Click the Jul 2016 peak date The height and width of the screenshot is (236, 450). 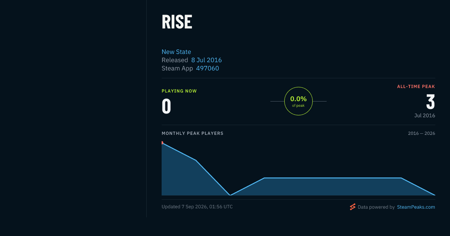pyautogui.click(x=425, y=115)
